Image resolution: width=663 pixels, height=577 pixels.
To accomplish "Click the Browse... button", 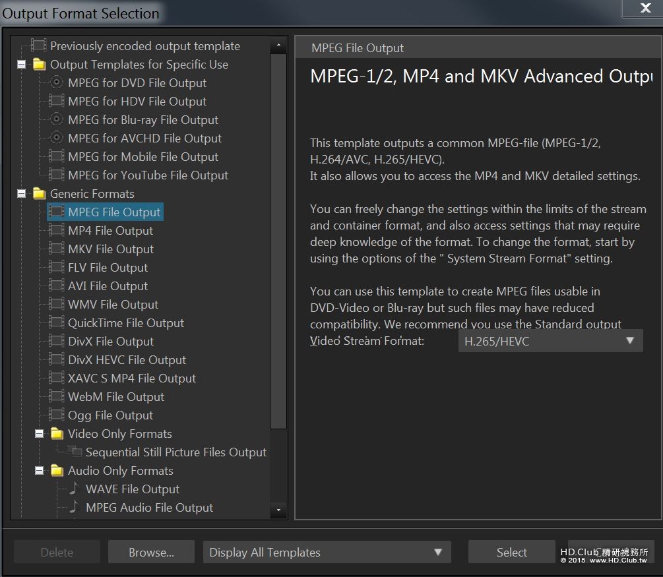I will pos(151,552).
